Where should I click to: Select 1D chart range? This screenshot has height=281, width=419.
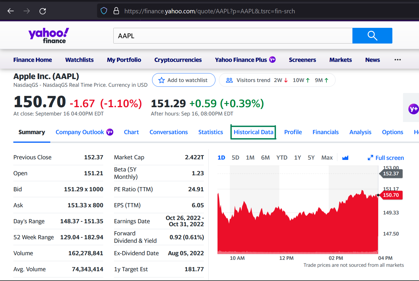221,158
